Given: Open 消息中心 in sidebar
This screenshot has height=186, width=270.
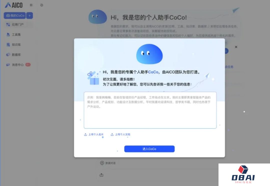Looking at the screenshot, I should (18, 65).
